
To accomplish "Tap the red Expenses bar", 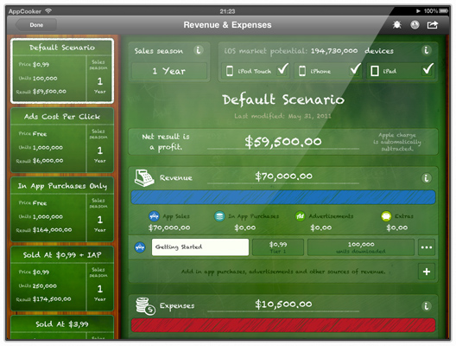I will (x=283, y=325).
